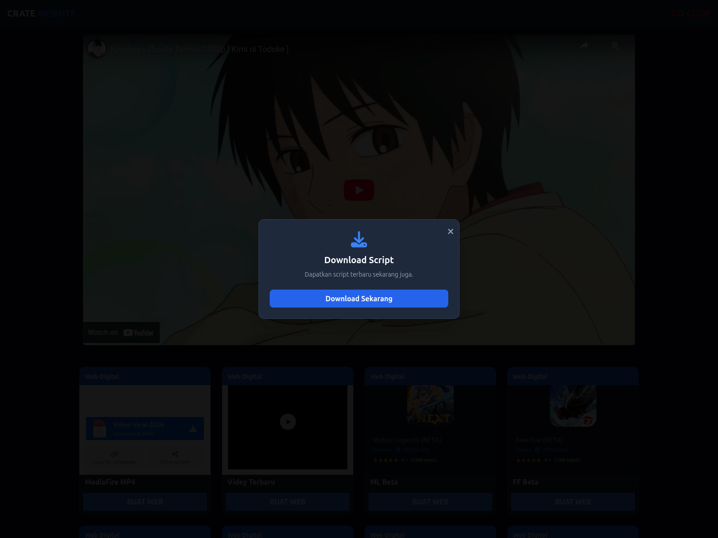Open the YouTube playlist queue icon

(615, 46)
